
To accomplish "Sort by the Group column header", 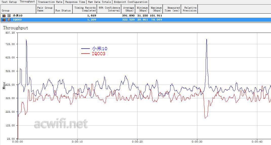I will (x=18, y=9).
